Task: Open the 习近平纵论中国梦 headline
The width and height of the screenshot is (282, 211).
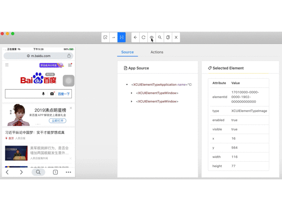Action: (35, 132)
